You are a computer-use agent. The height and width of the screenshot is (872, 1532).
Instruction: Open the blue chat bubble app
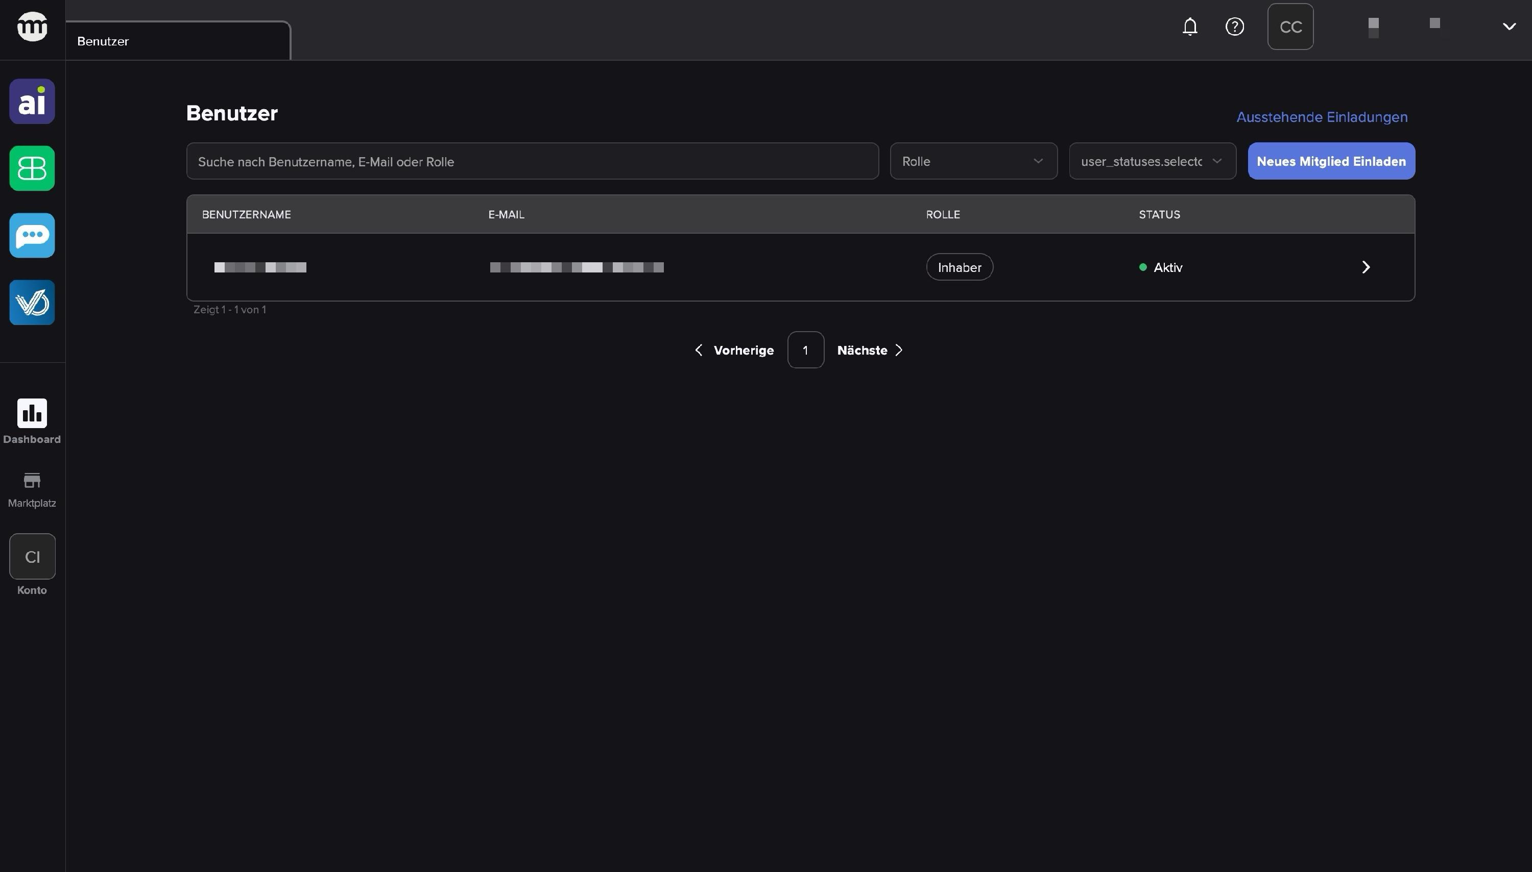pos(32,235)
